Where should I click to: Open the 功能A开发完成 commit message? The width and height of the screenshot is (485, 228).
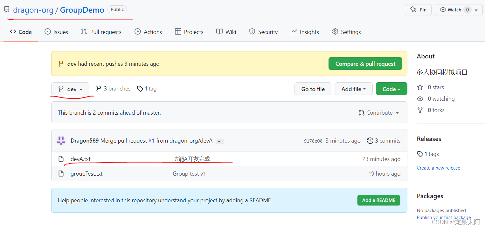[191, 159]
